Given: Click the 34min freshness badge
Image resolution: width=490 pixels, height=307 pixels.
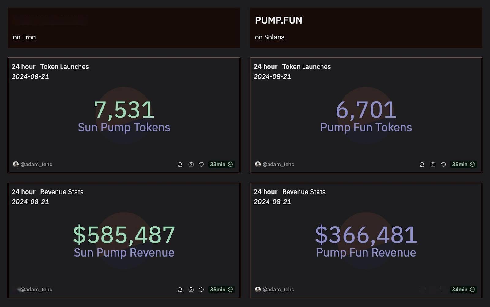Looking at the screenshot, I should (x=463, y=290).
